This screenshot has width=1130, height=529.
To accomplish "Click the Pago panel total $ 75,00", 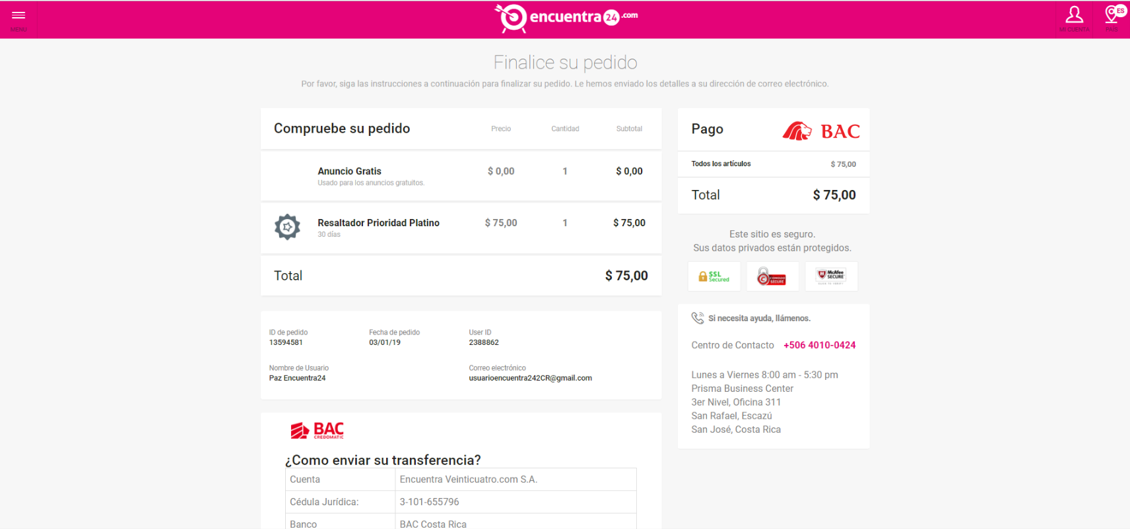I will click(834, 195).
